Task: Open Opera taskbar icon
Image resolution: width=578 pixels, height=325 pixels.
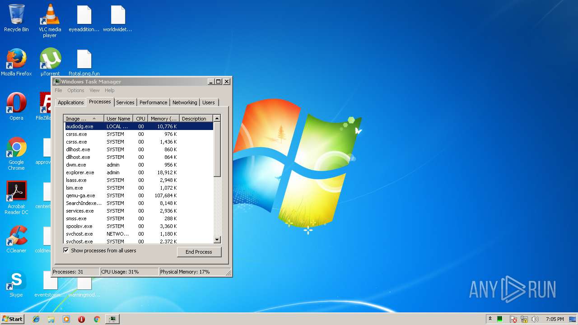Action: [81, 319]
